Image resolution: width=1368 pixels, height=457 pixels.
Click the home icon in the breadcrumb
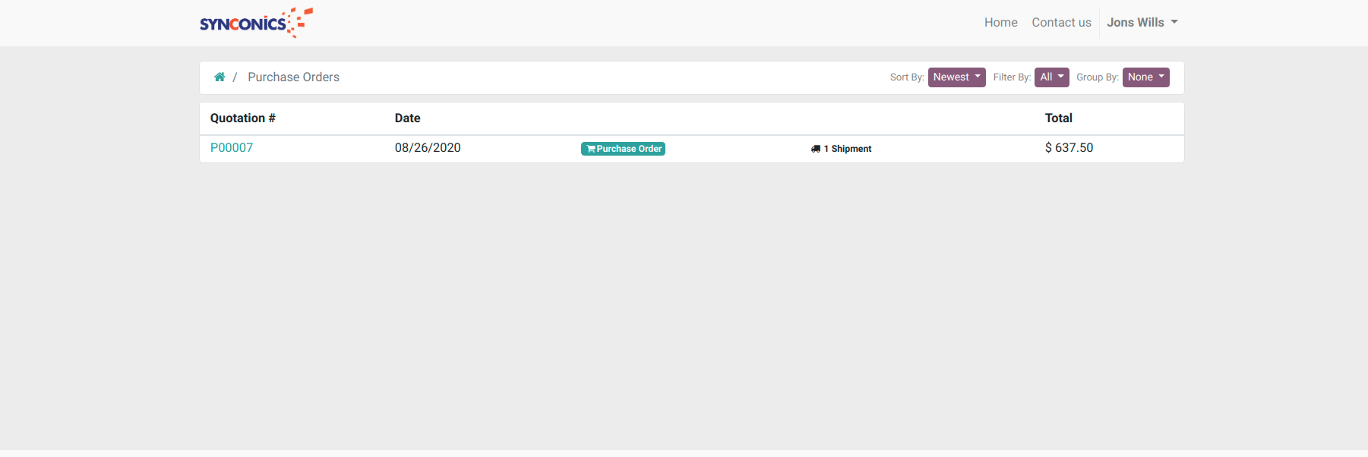220,77
